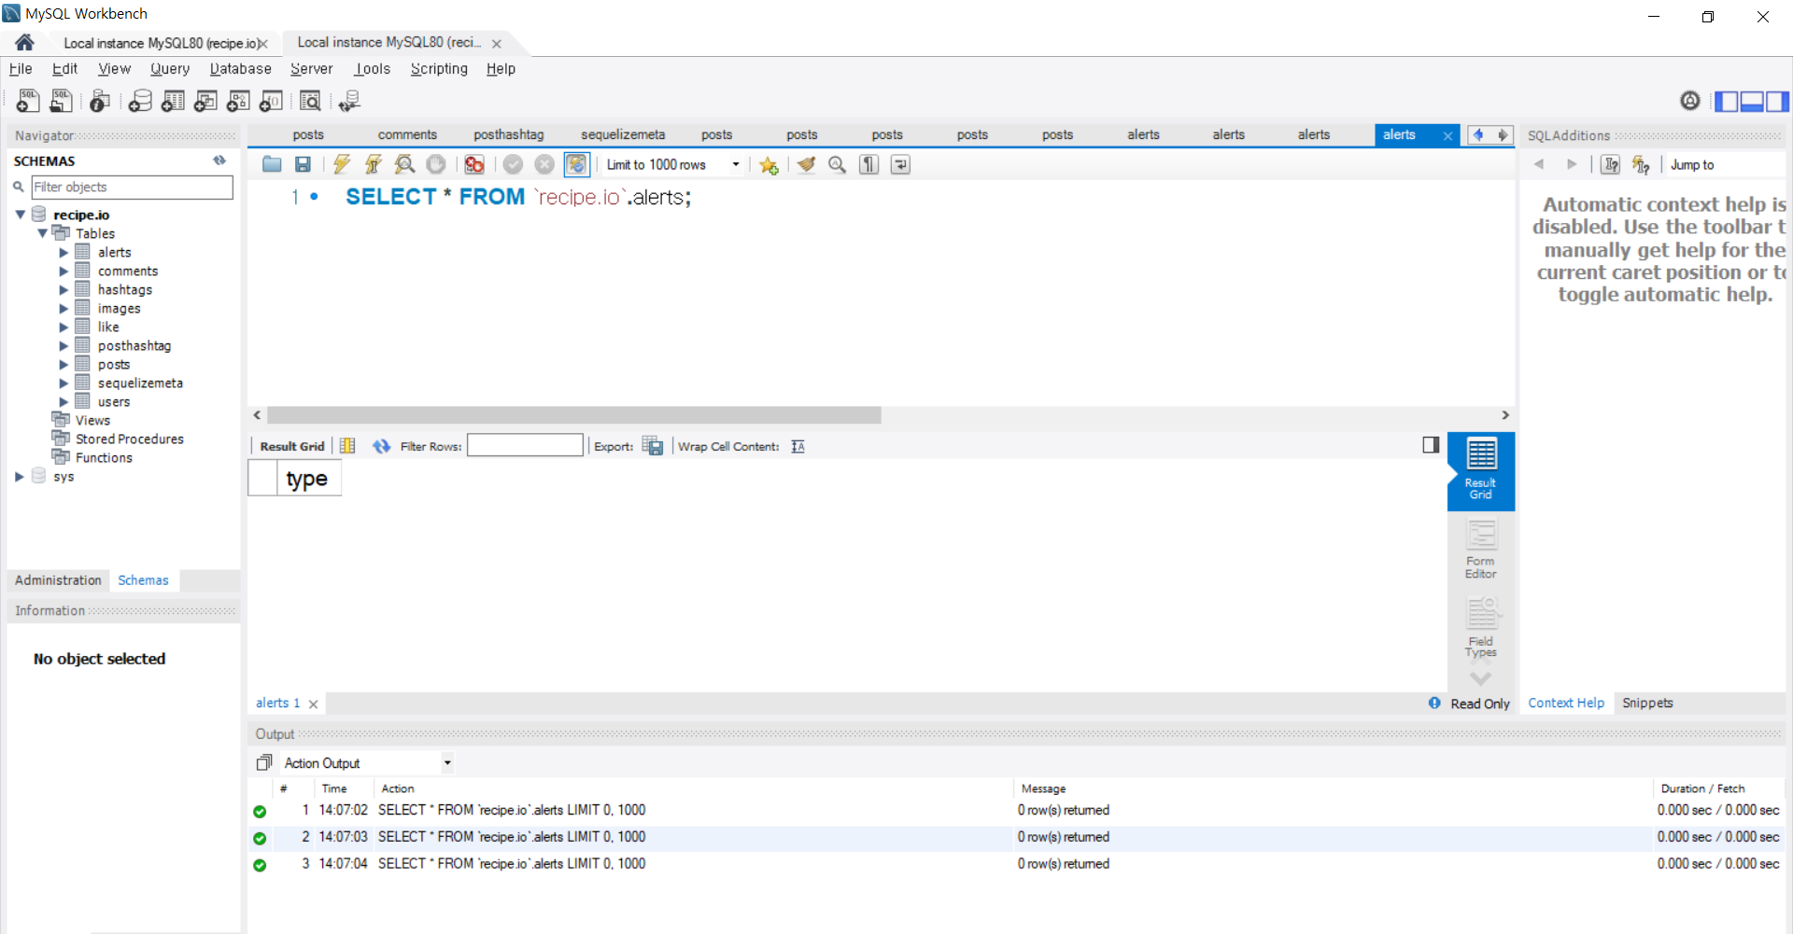
Task: Refresh the schemas list
Action: click(x=219, y=160)
